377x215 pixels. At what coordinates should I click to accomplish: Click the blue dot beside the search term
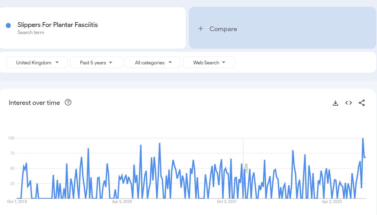click(8, 25)
